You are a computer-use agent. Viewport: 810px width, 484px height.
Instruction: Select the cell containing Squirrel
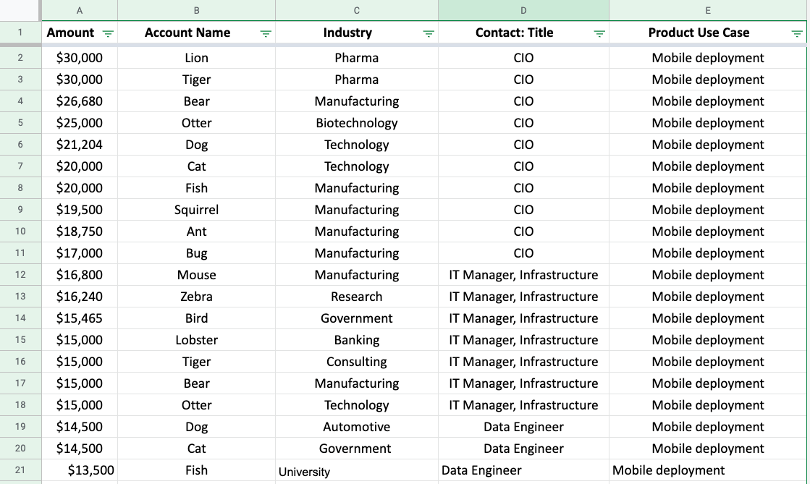click(x=196, y=210)
